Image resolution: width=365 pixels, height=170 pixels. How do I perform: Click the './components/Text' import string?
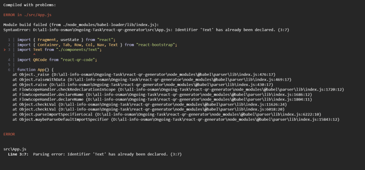click(78, 50)
